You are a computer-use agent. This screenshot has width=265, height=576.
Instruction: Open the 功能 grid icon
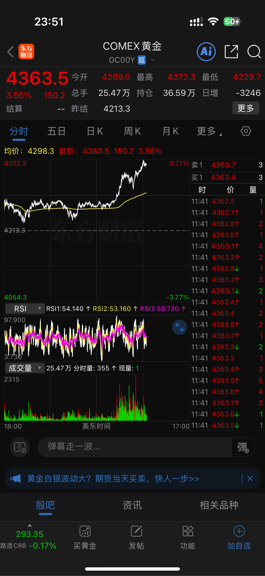188,531
